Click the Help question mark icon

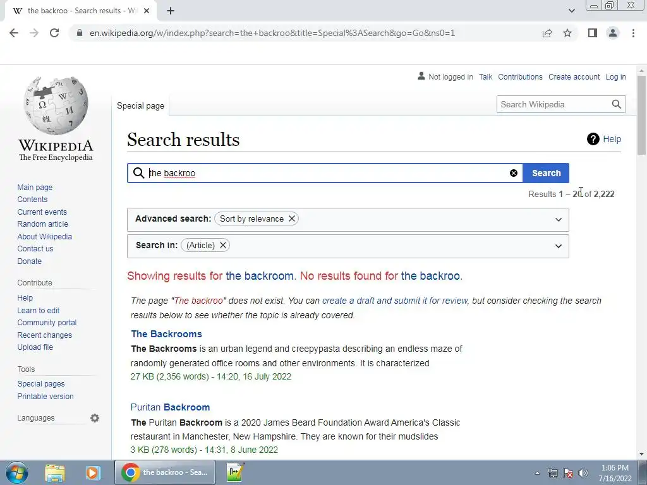coord(593,139)
